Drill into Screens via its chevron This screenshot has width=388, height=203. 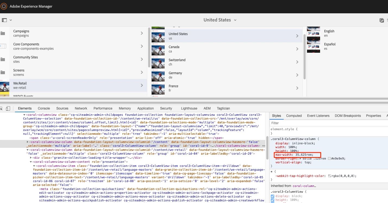pos(142,72)
